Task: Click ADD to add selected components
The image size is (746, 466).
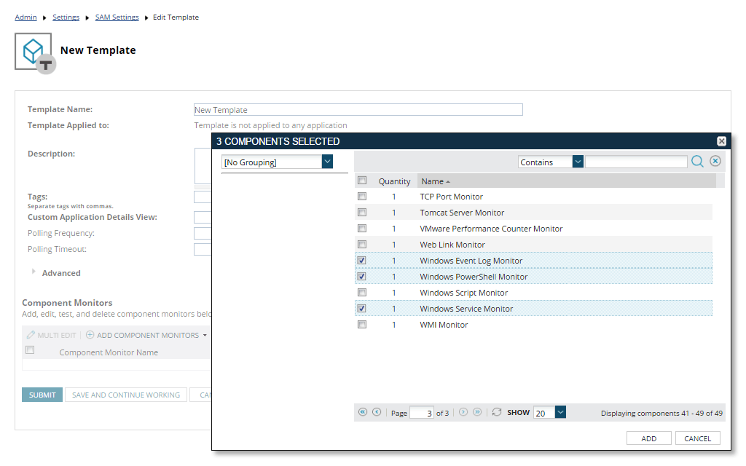Action: click(648, 438)
